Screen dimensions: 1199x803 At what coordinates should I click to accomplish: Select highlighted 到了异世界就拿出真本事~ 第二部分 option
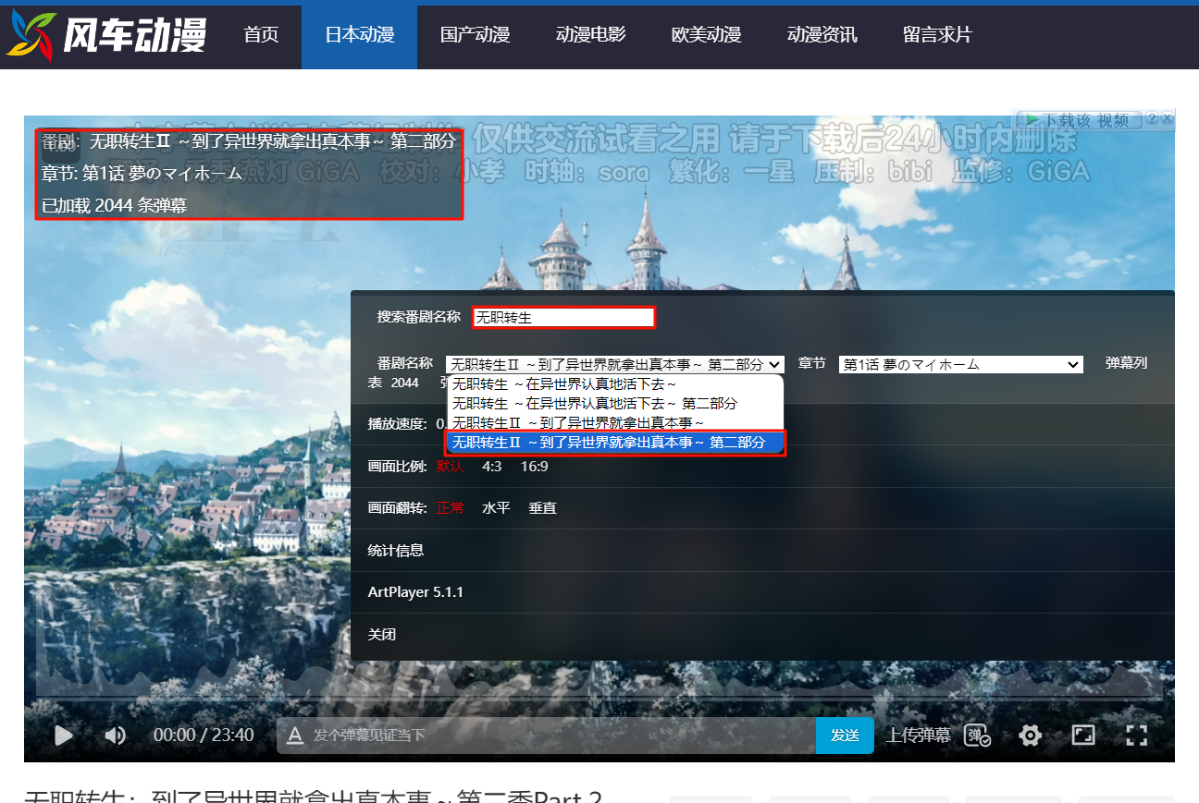[x=615, y=443]
